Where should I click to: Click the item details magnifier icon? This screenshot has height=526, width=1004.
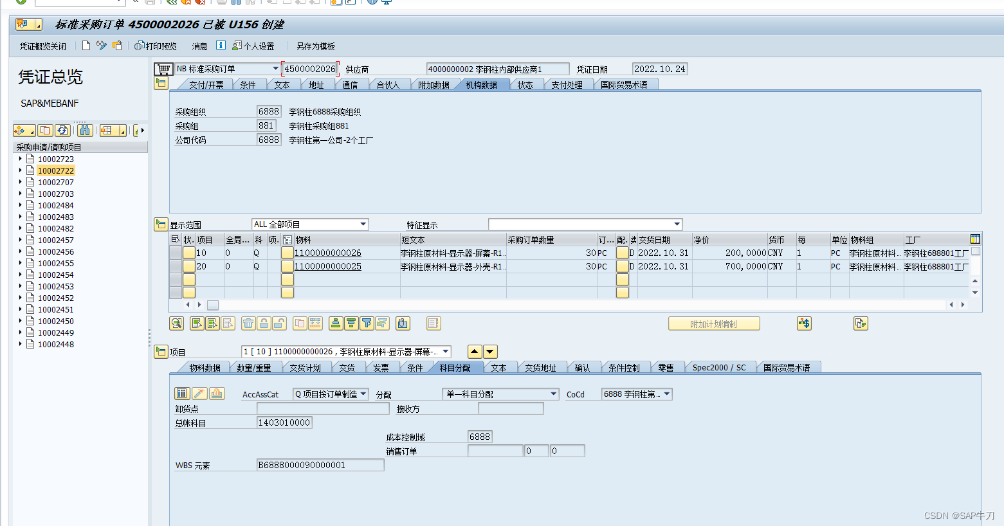[x=176, y=323]
